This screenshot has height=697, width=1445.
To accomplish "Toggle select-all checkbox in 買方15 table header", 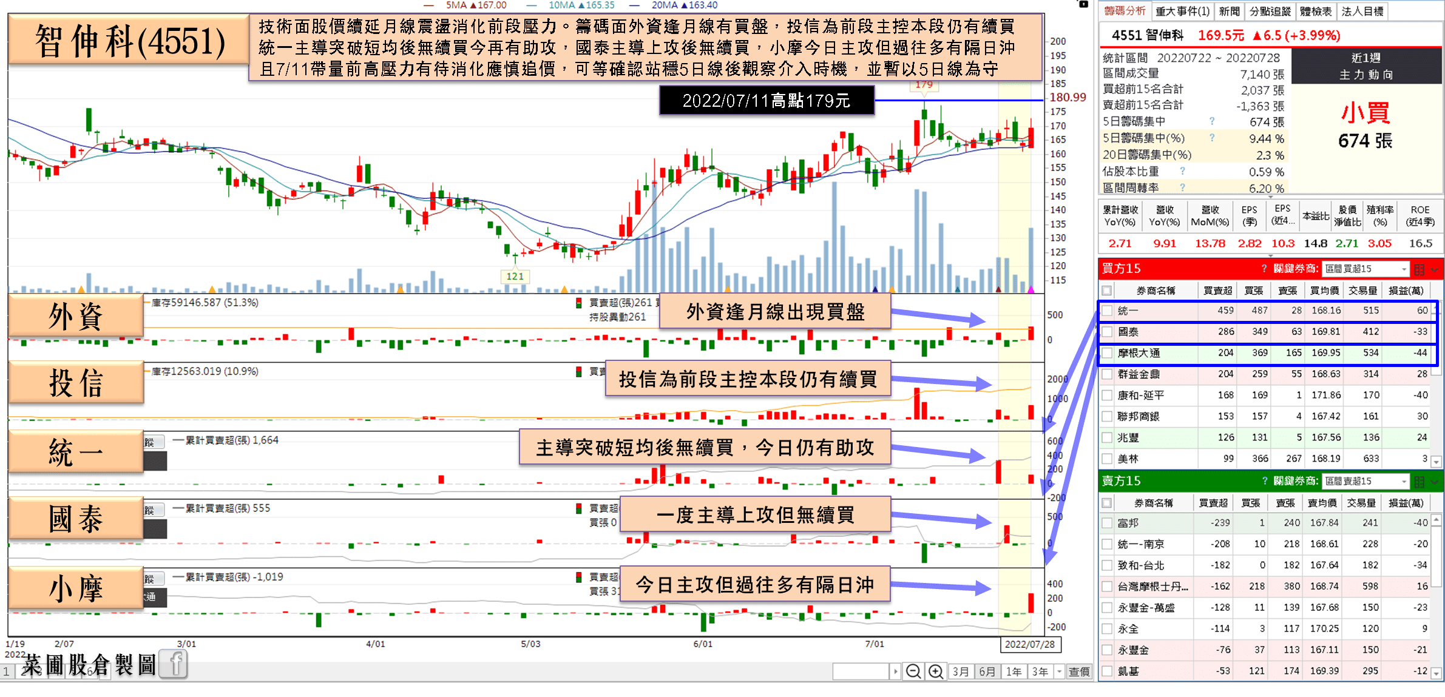I will pos(1107,291).
